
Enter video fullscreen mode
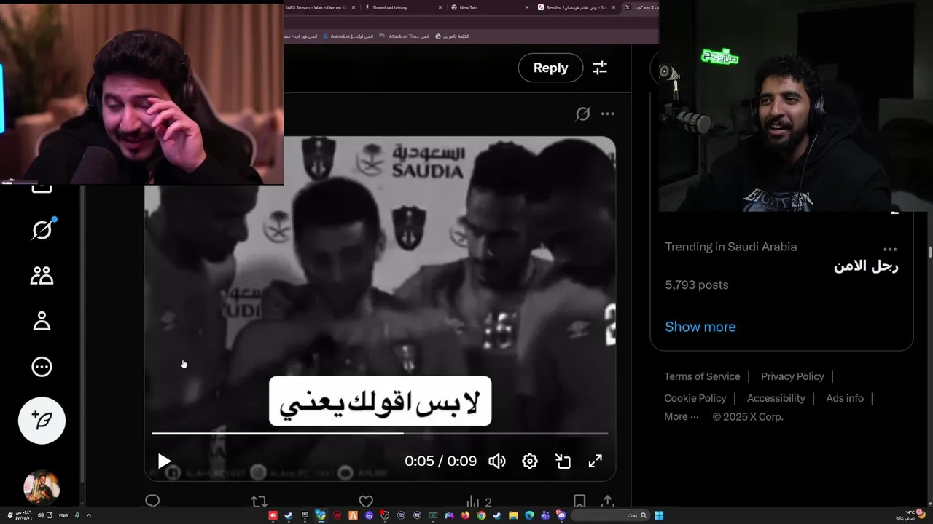[596, 461]
